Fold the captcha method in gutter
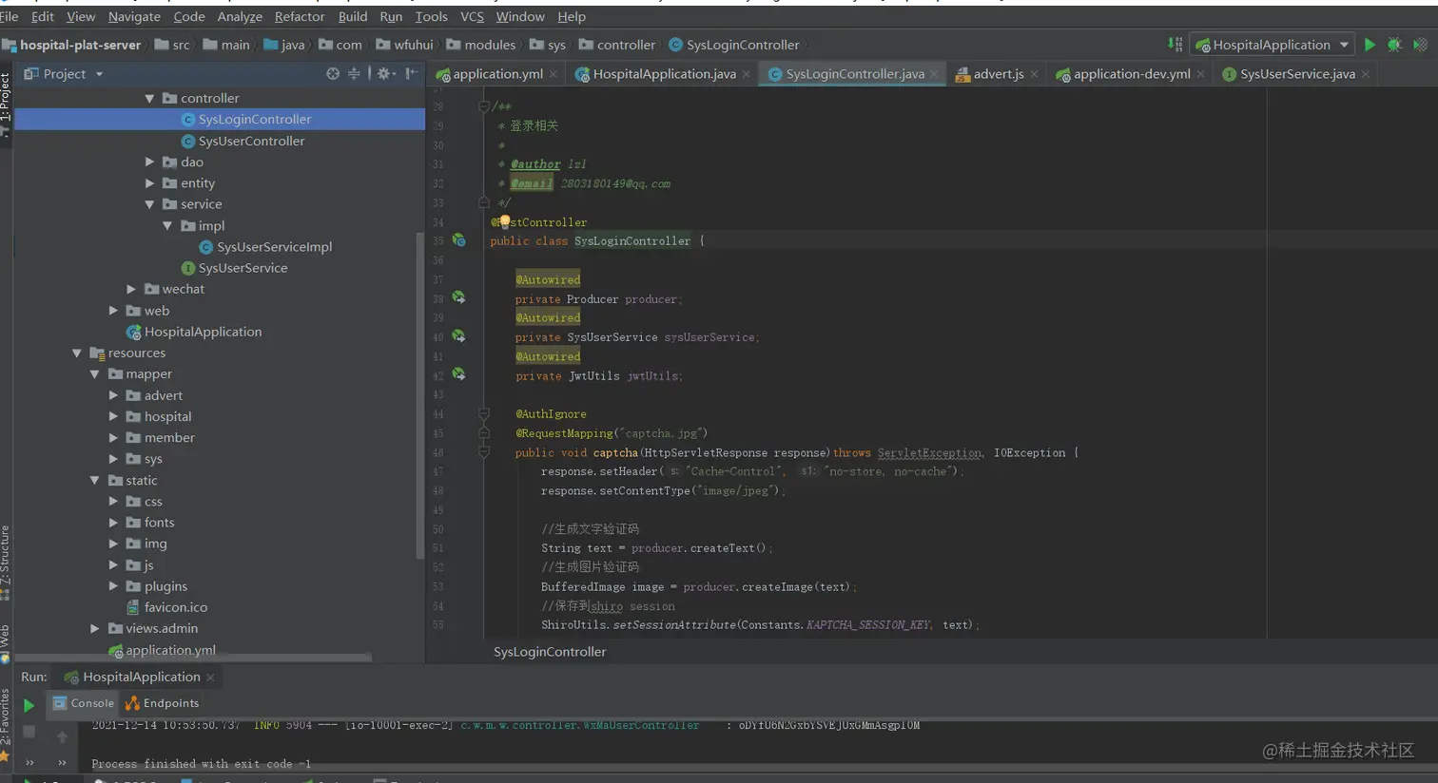This screenshot has height=783, width=1438. pyautogui.click(x=484, y=452)
